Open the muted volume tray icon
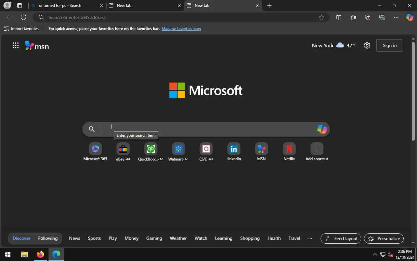417x261 pixels. (391, 254)
